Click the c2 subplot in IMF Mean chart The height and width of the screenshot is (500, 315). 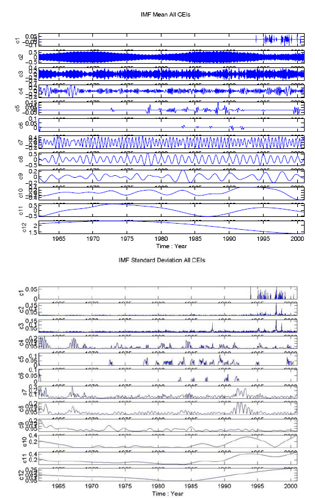coord(171,57)
